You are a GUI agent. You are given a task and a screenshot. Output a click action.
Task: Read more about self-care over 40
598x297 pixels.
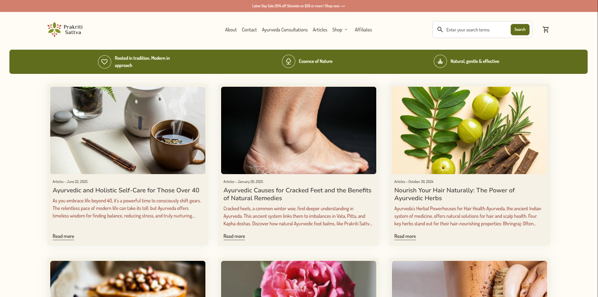[x=63, y=236]
